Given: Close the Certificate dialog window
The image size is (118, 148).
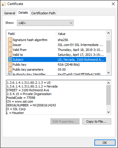Looking at the screenshot, I should (113, 4).
